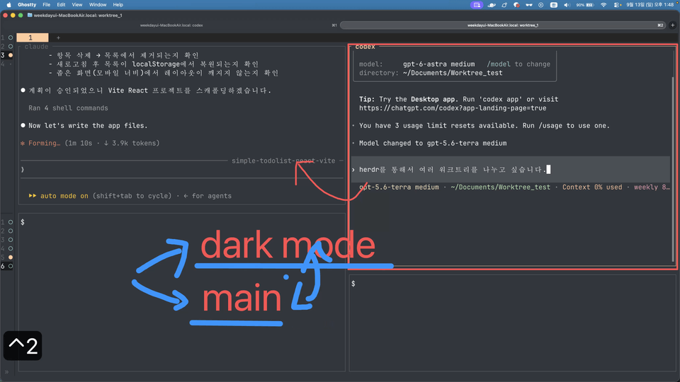This screenshot has width=680, height=382.
Task: Click the planet-with-pen menu bar icon
Action: coord(504,5)
